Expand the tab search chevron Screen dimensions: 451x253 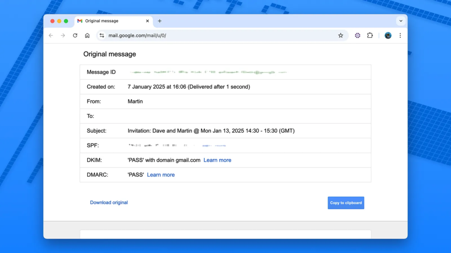pos(401,21)
